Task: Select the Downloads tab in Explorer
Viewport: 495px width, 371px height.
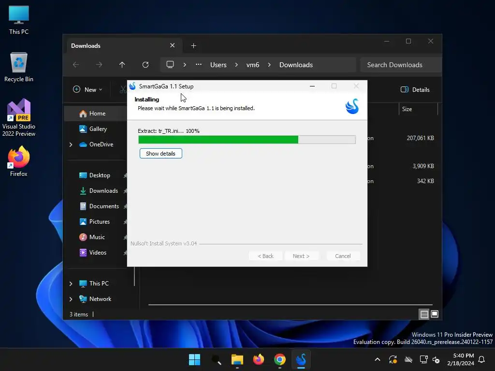Action: coord(124,46)
